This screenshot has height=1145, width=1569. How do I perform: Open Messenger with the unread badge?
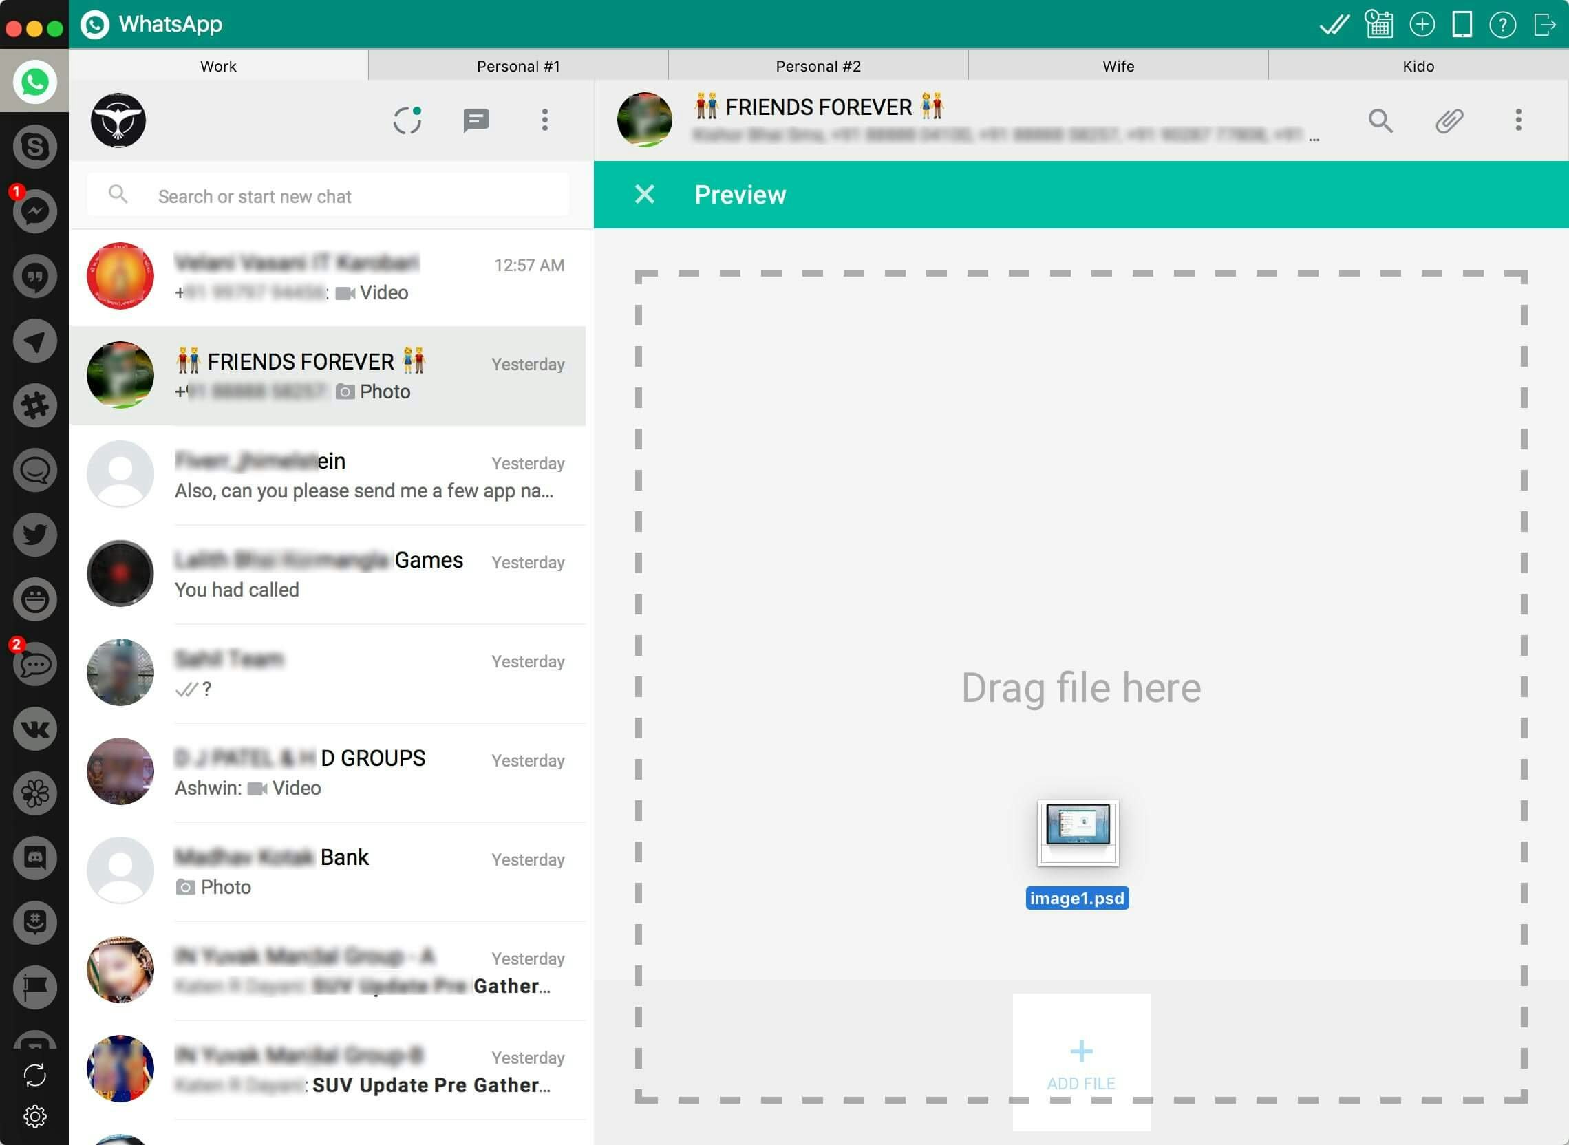[34, 211]
